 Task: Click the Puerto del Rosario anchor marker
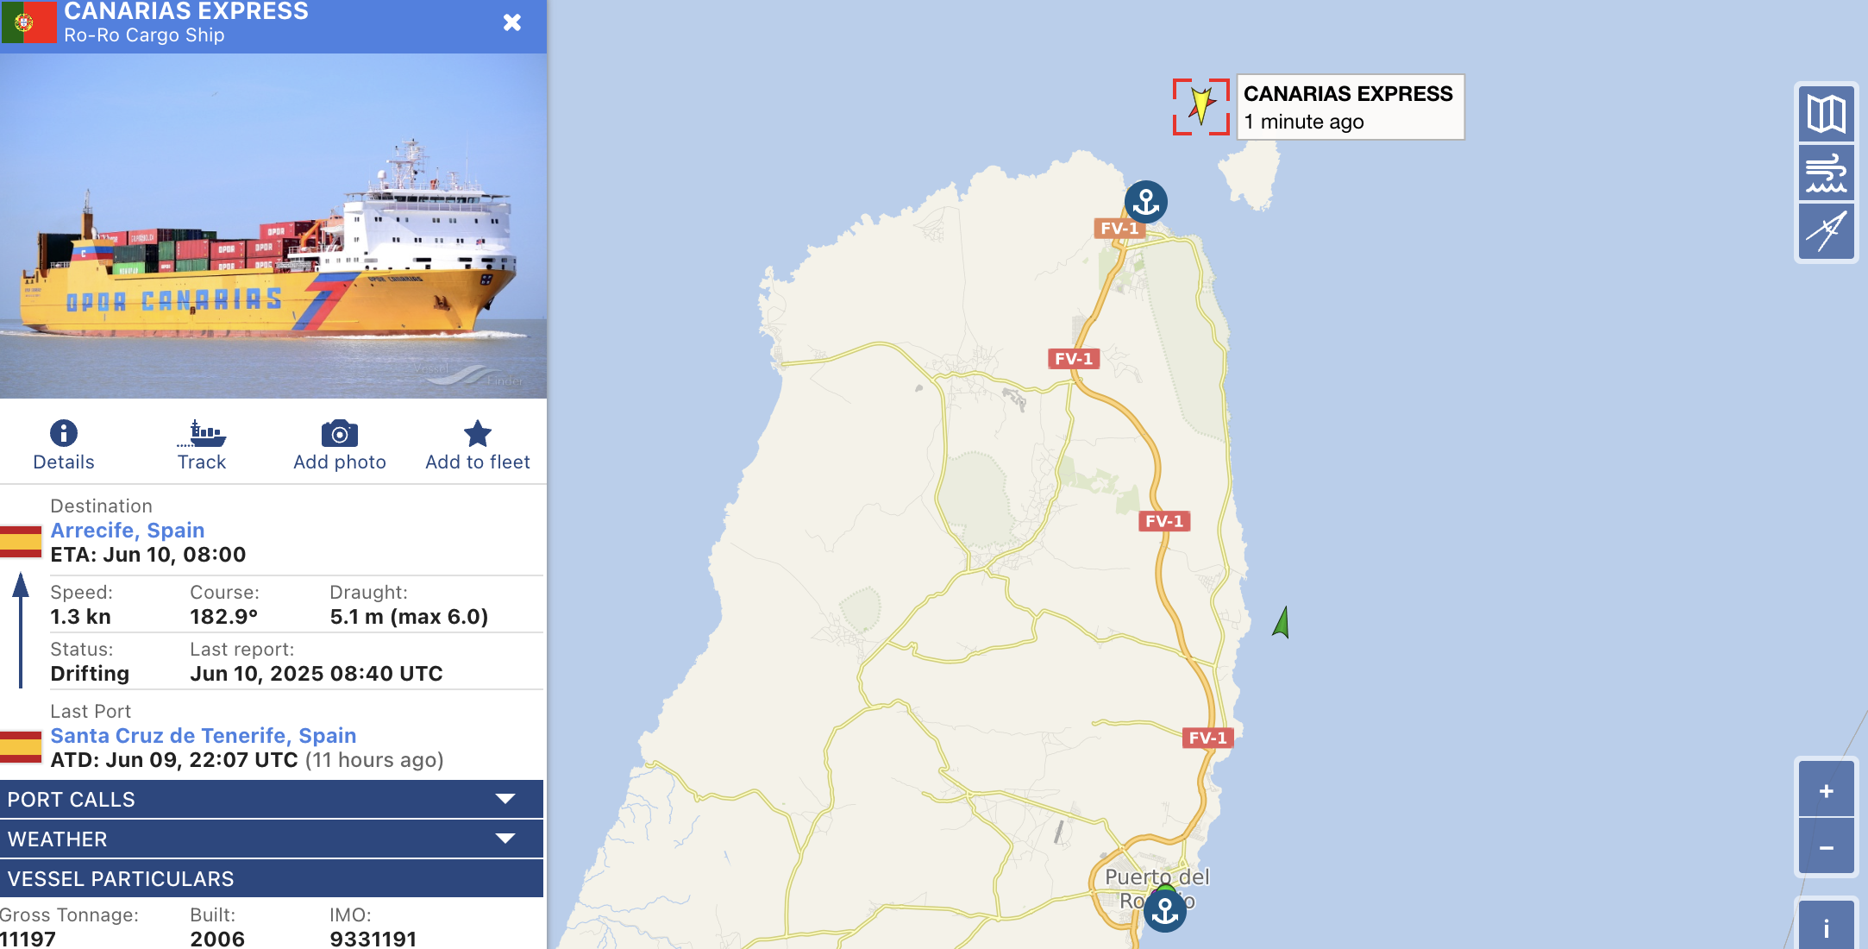1165,910
